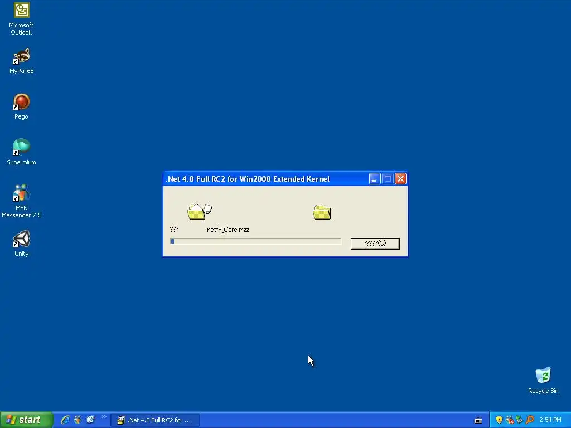The height and width of the screenshot is (428, 571).
Task: Click the on-screen keyboard taskbar icon
Action: tap(478, 420)
